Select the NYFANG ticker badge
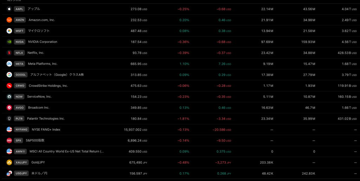The width and height of the screenshot is (360, 181). click(x=21, y=130)
